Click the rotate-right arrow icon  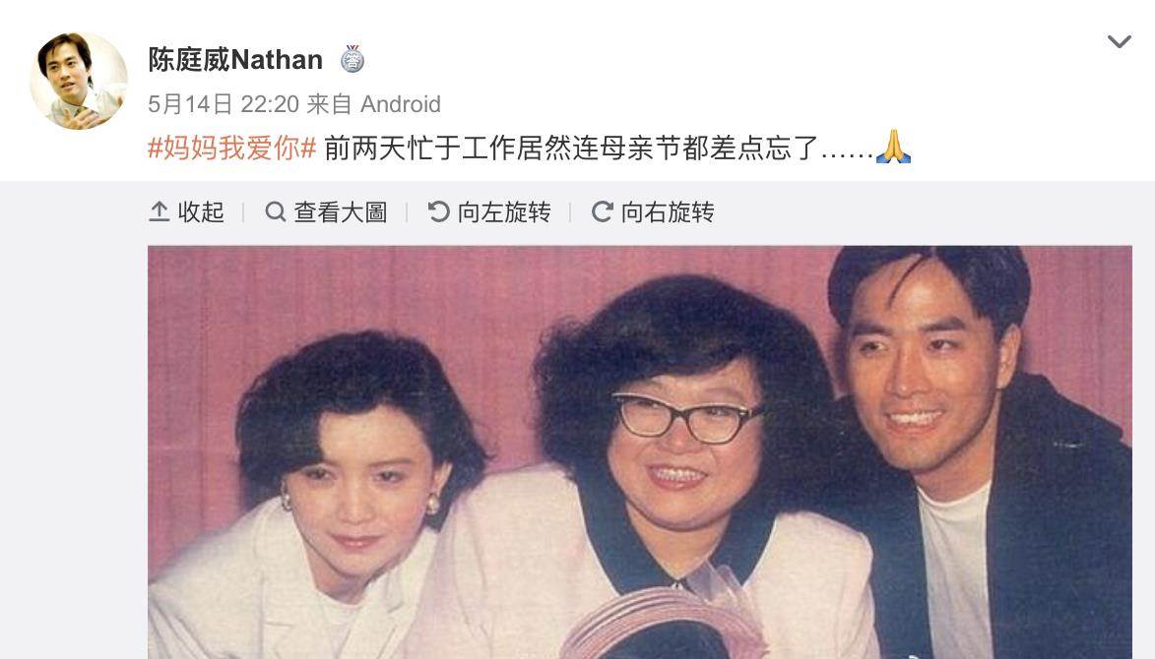603,211
